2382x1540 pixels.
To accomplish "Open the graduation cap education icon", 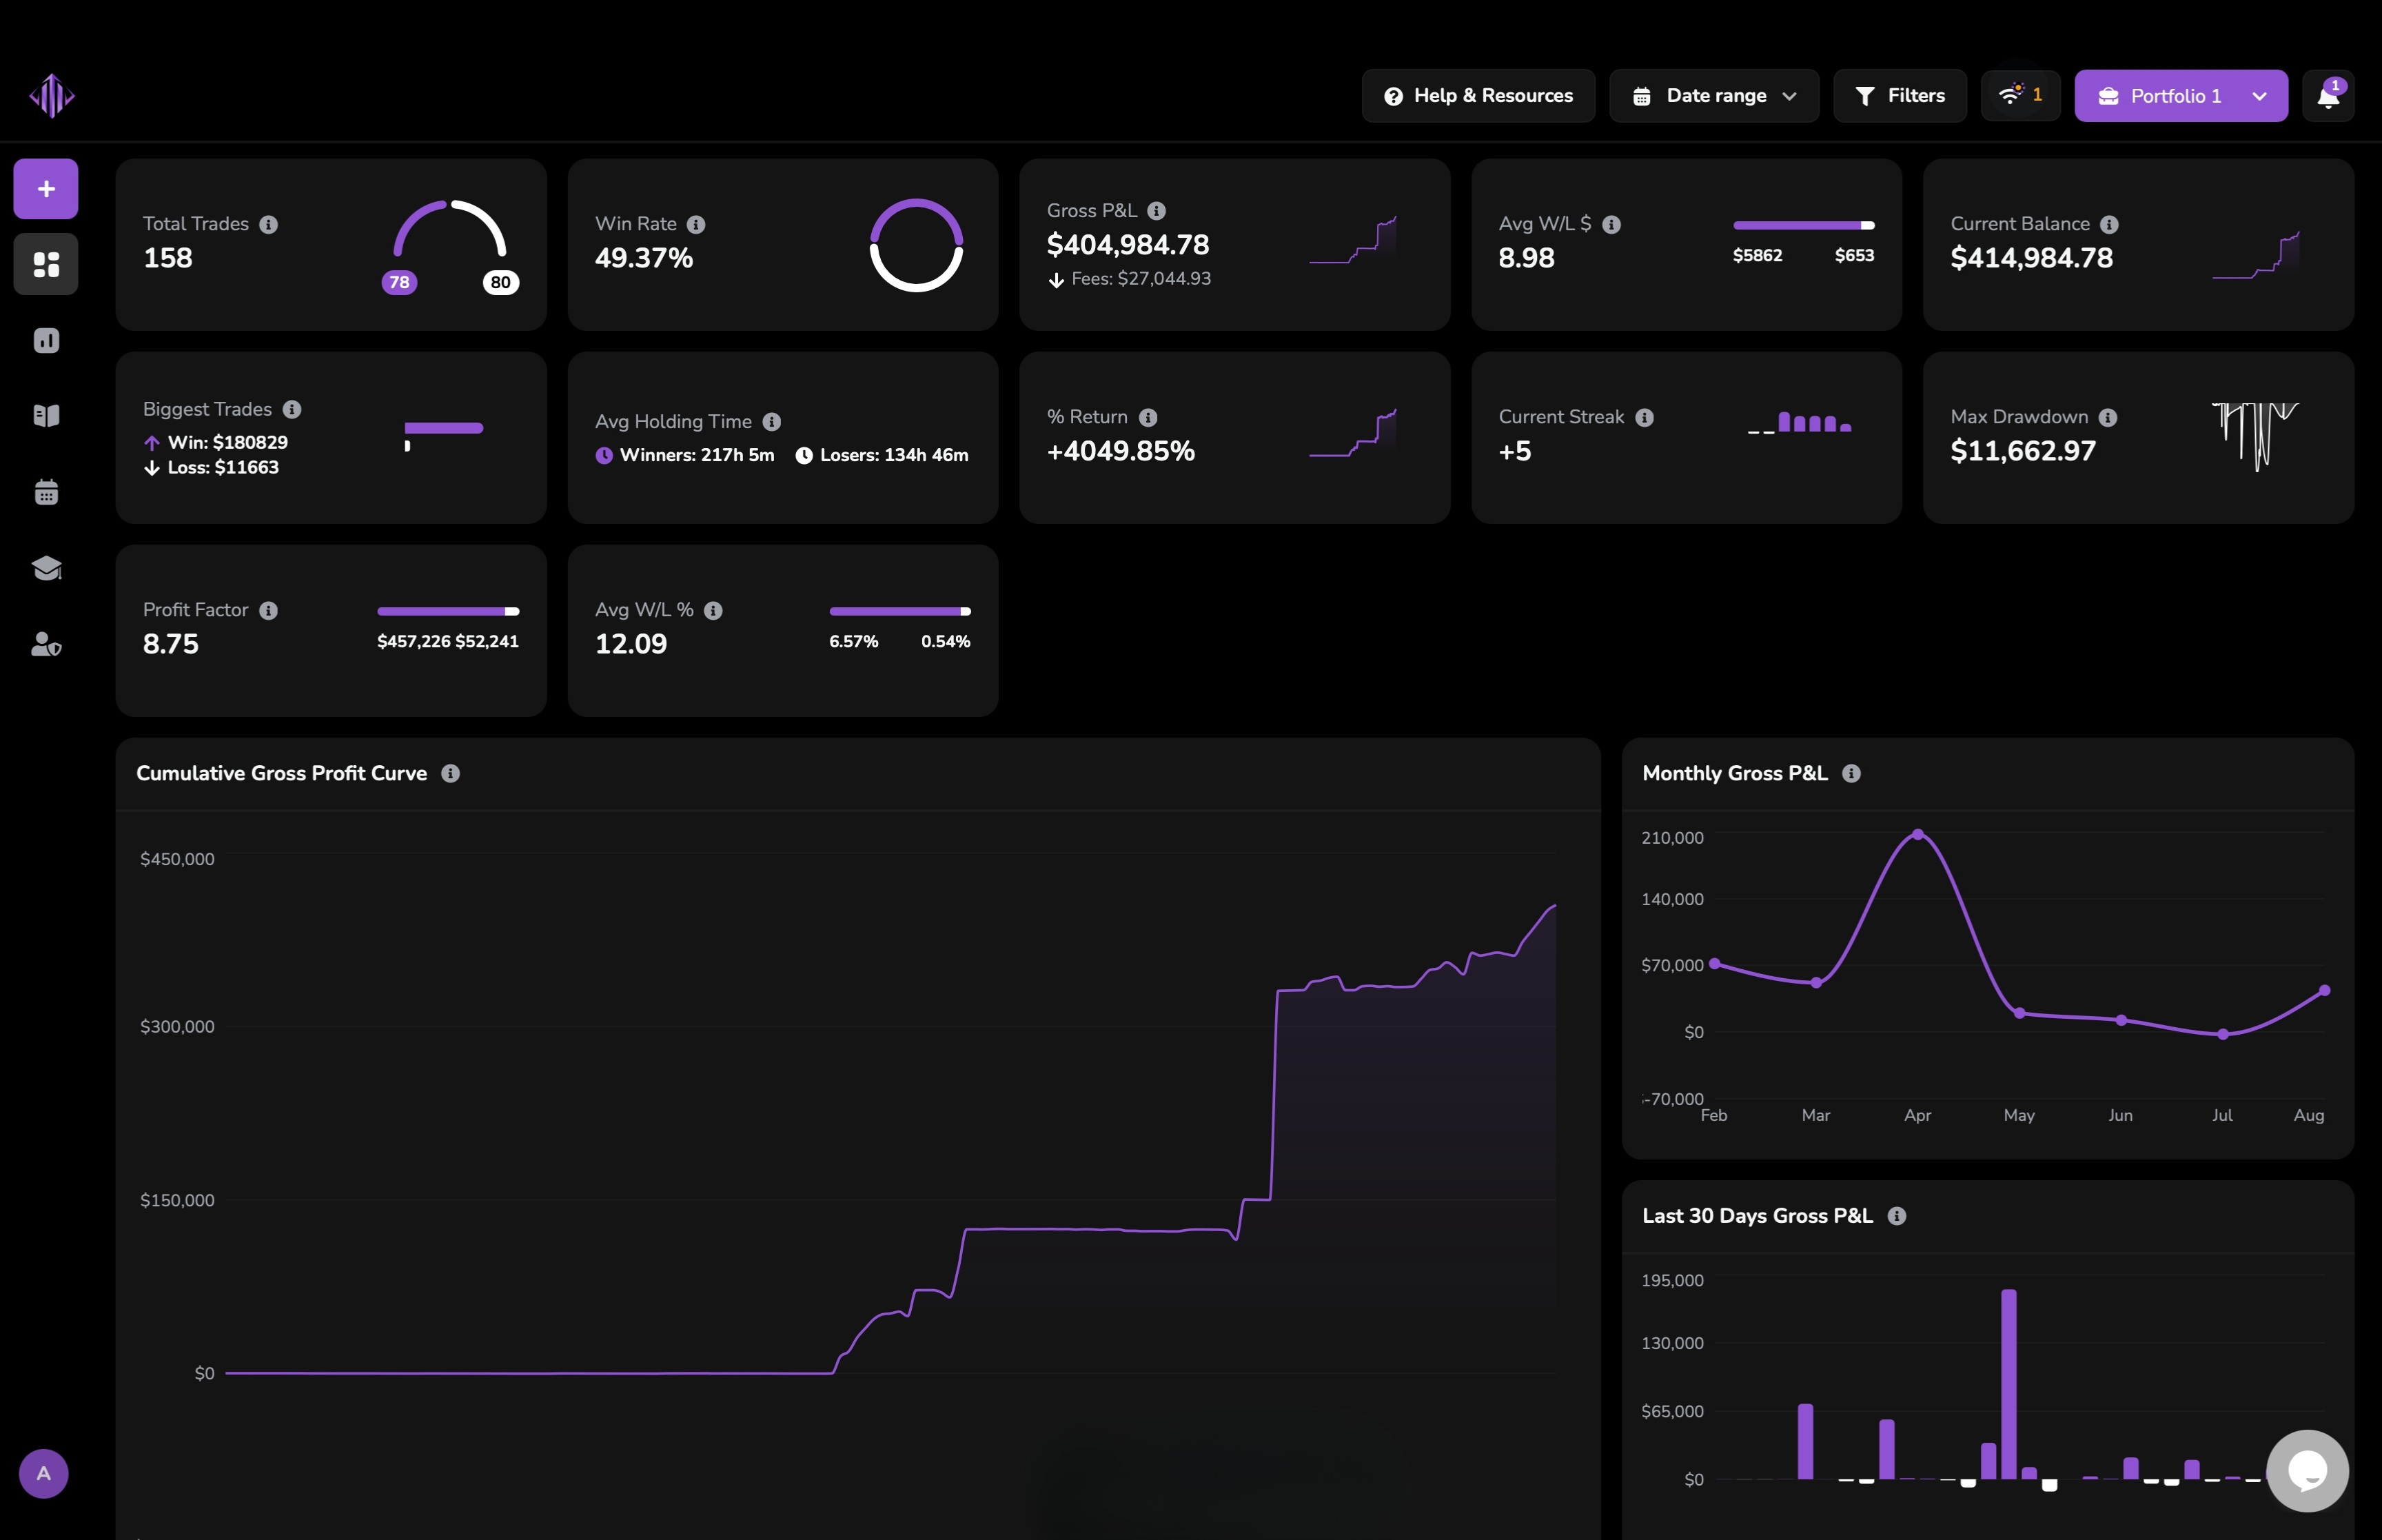I will tap(46, 568).
